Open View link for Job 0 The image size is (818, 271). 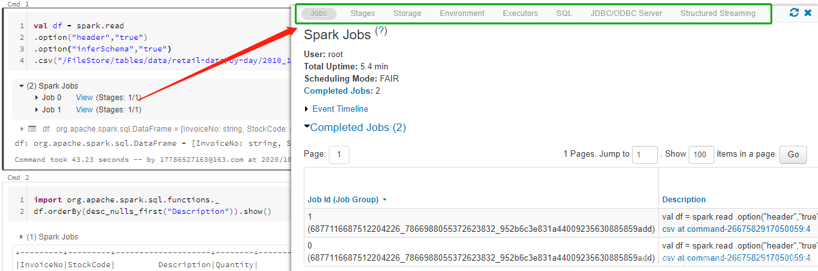[84, 98]
